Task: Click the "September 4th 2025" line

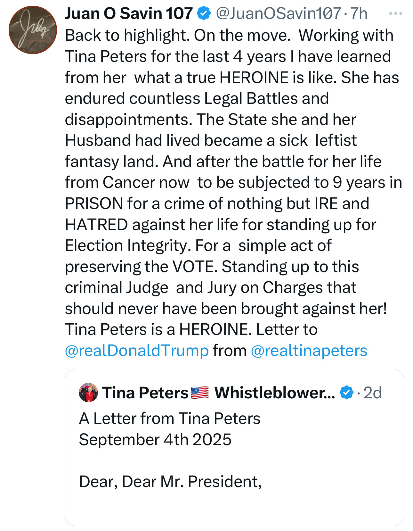Action: pyautogui.click(x=155, y=439)
